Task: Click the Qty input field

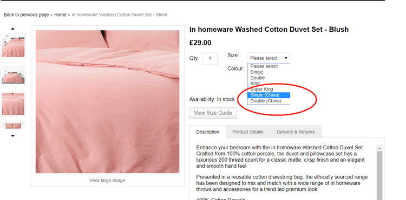Action: tap(209, 59)
